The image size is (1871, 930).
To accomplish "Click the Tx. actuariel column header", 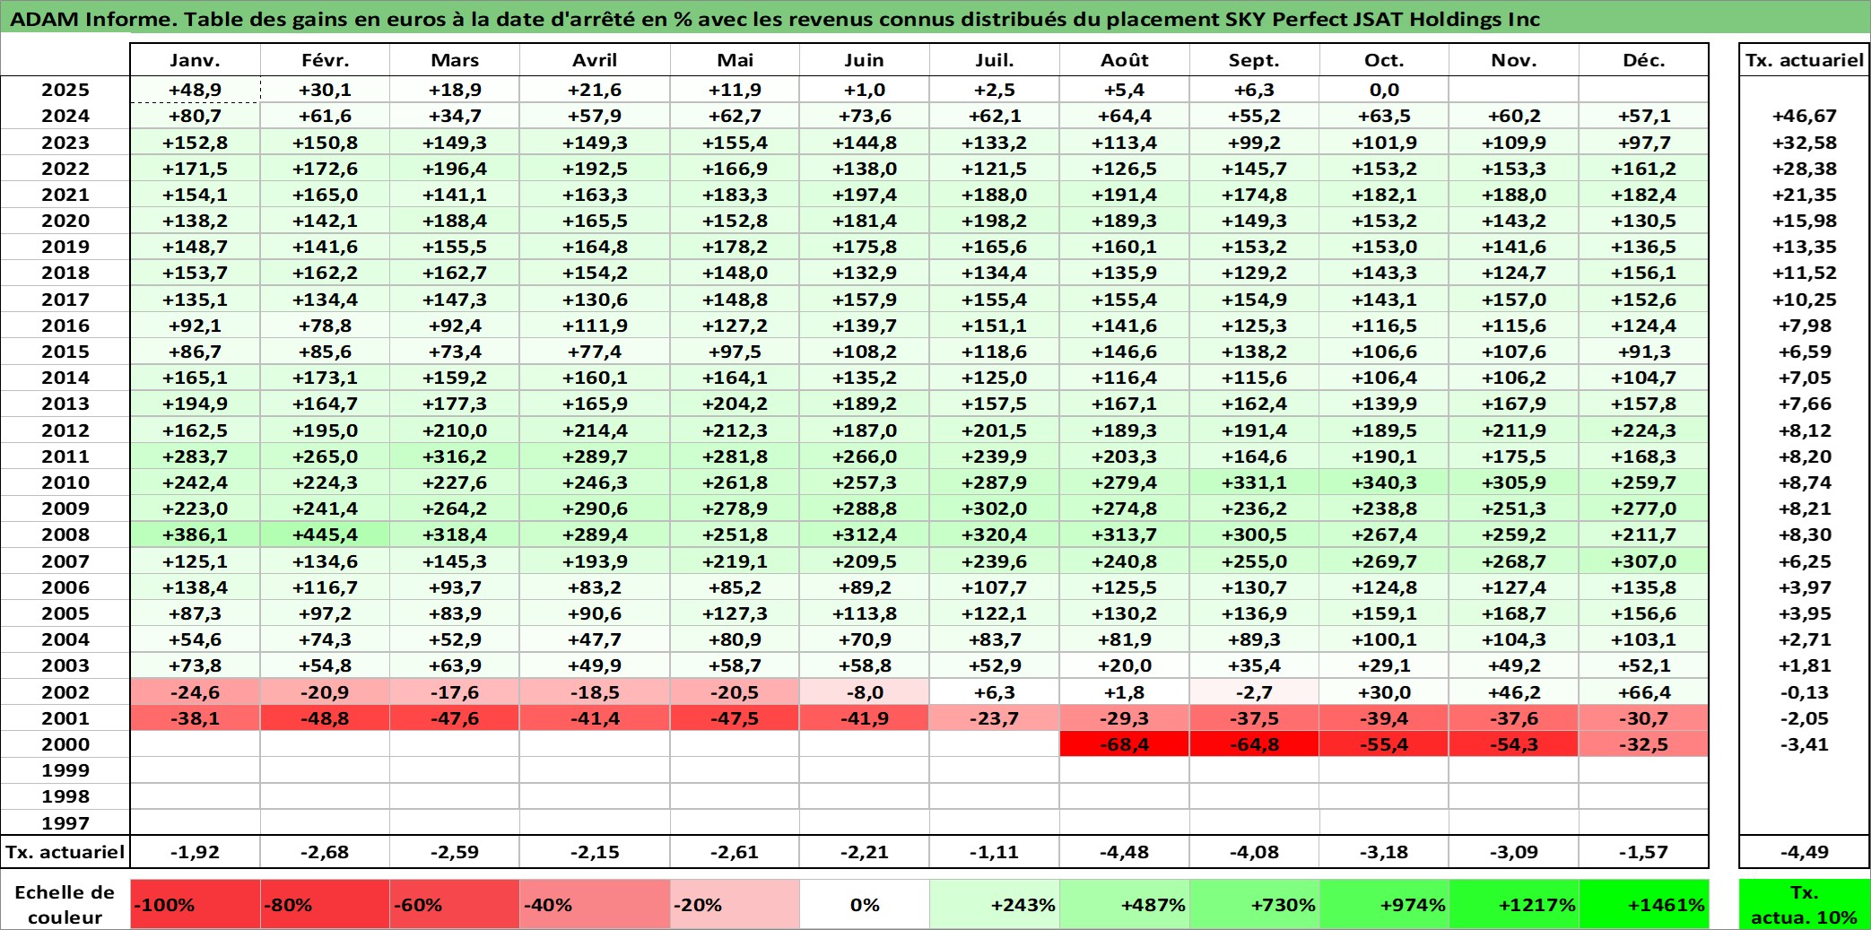I will pos(1805,60).
